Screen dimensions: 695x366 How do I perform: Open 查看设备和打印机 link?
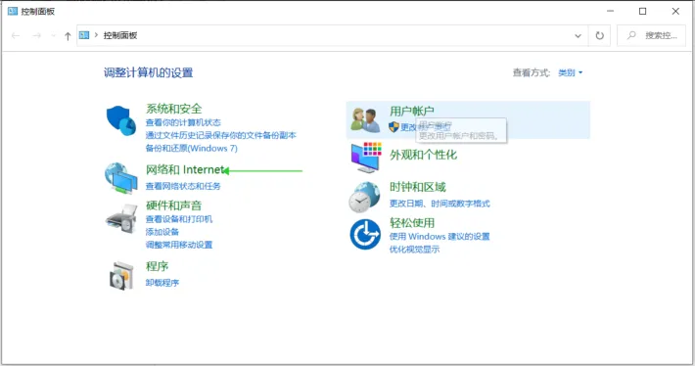[179, 219]
